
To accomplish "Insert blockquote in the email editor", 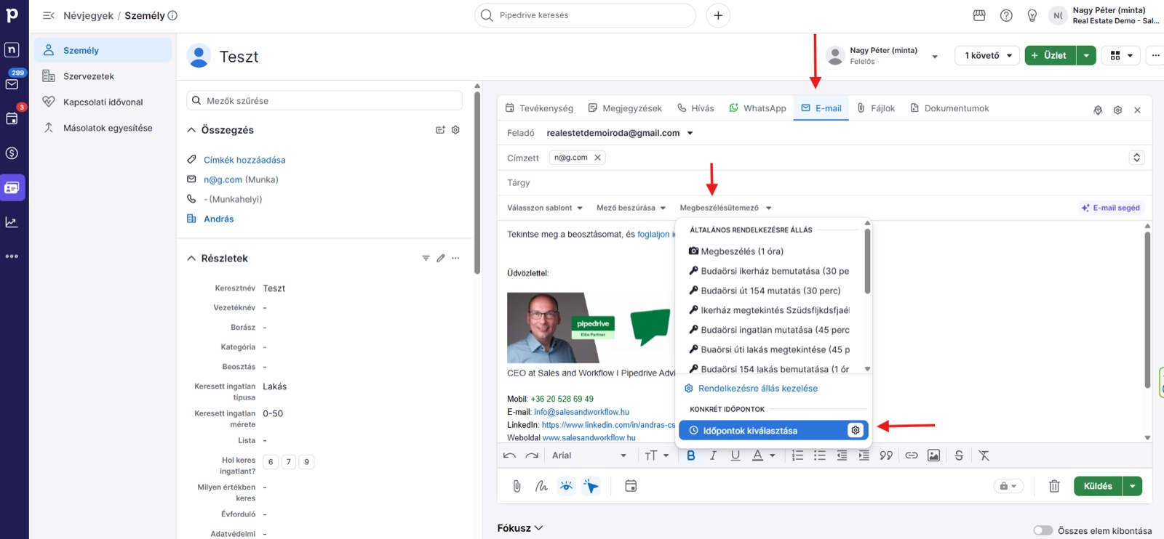I will 886,455.
